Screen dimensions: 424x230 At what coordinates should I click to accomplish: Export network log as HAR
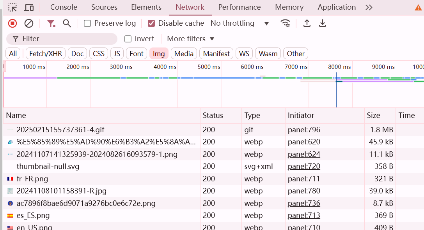click(x=322, y=23)
